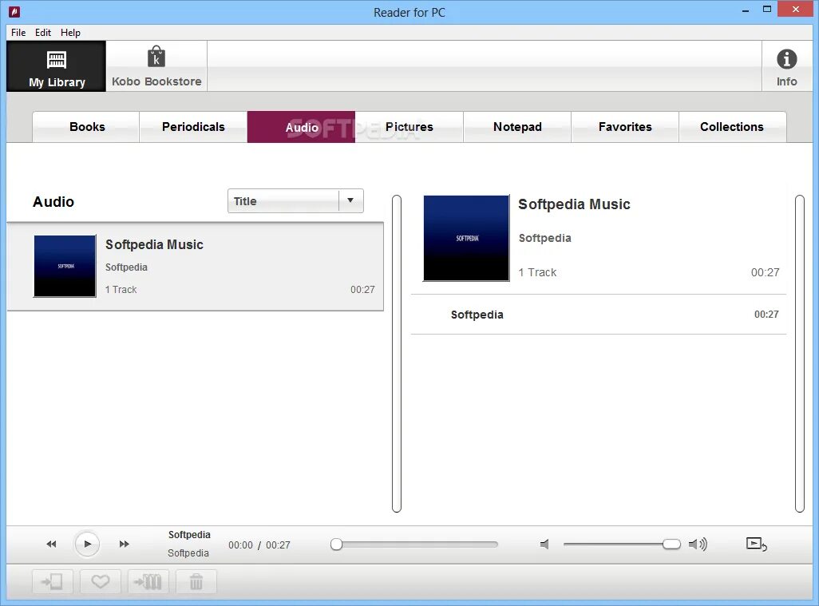Click the Softpedia artist name in the list item
The height and width of the screenshot is (606, 819).
tap(126, 267)
